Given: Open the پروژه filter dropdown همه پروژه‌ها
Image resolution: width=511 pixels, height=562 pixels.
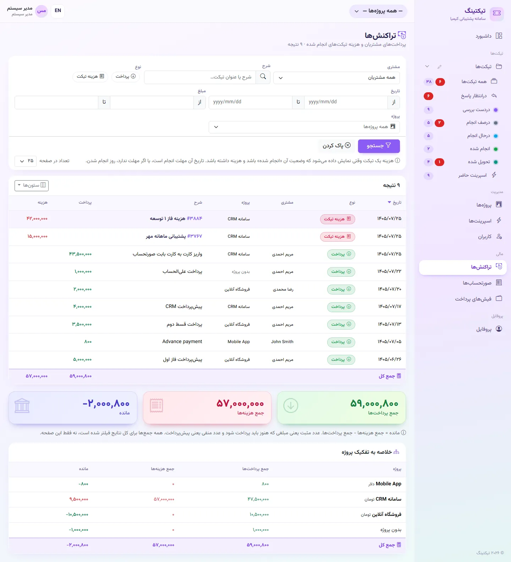Looking at the screenshot, I should 304,127.
